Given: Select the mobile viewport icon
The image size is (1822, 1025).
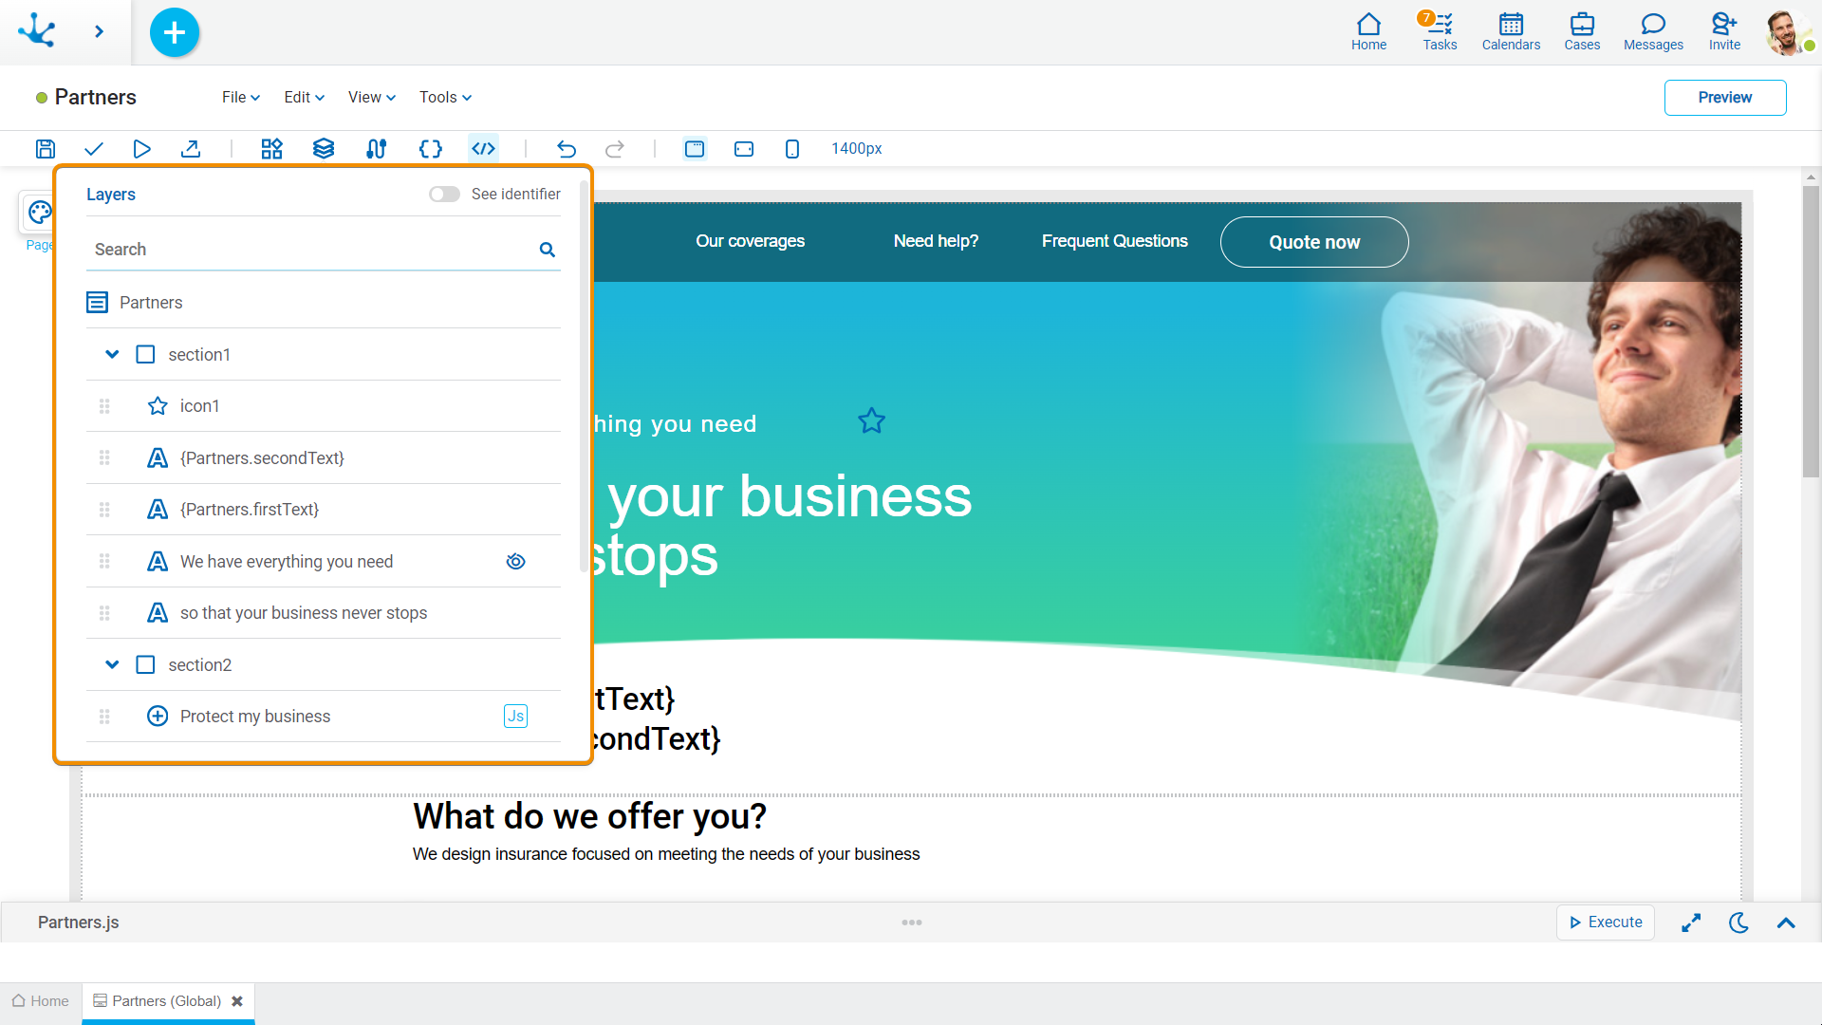Looking at the screenshot, I should (792, 149).
